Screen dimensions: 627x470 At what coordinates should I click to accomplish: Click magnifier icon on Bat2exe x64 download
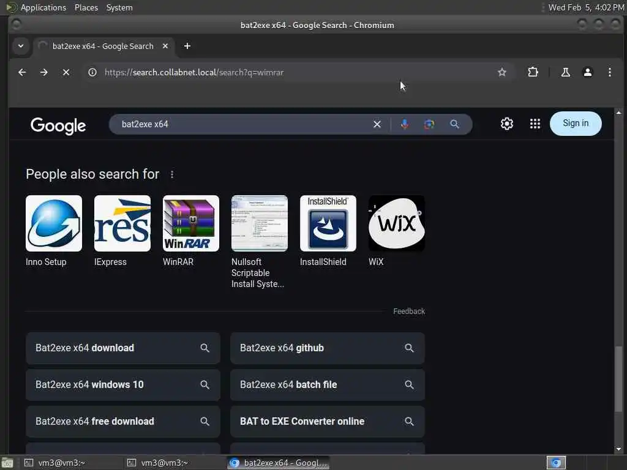205,348
